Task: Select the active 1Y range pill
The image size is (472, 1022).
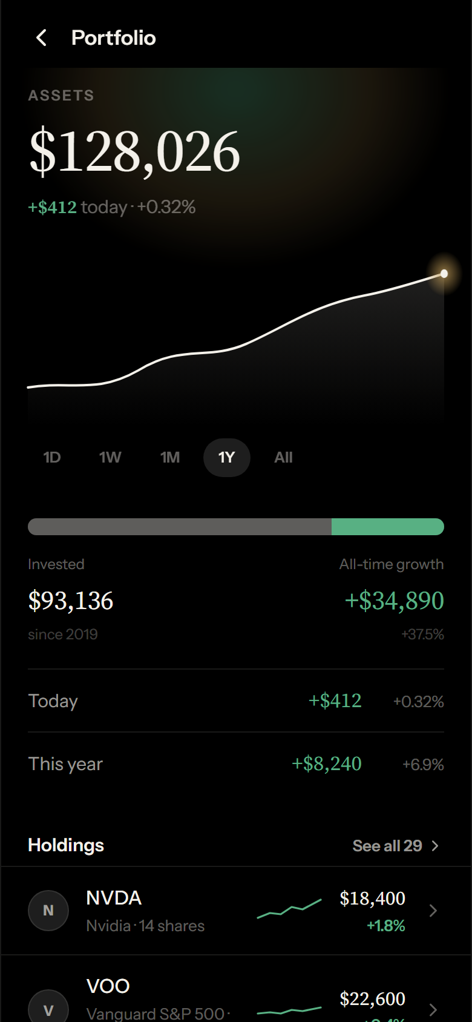Action: [x=226, y=458]
